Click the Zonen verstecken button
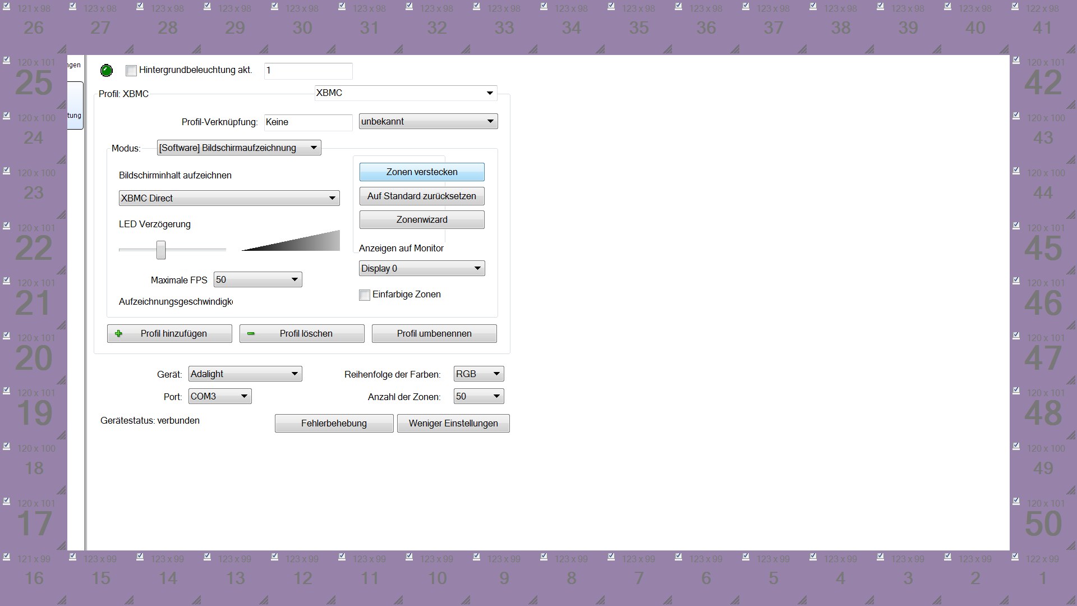 click(x=422, y=172)
